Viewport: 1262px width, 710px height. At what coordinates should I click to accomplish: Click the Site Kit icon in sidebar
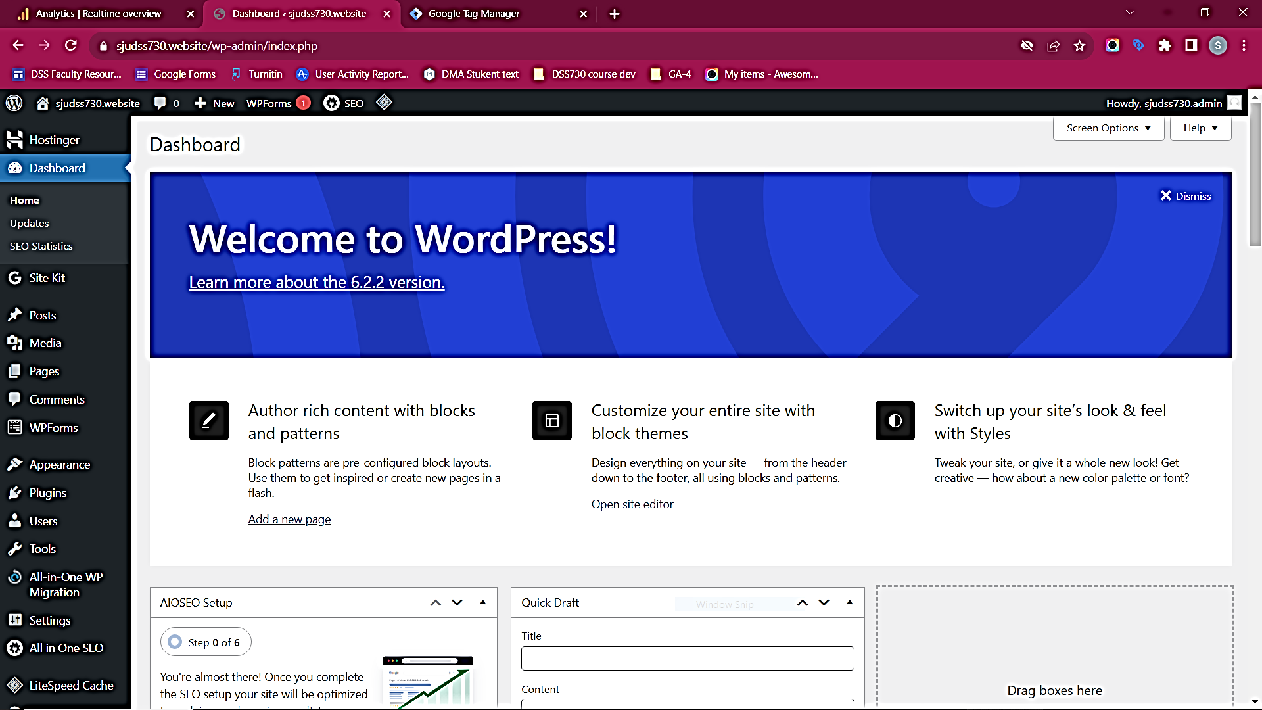pos(14,277)
